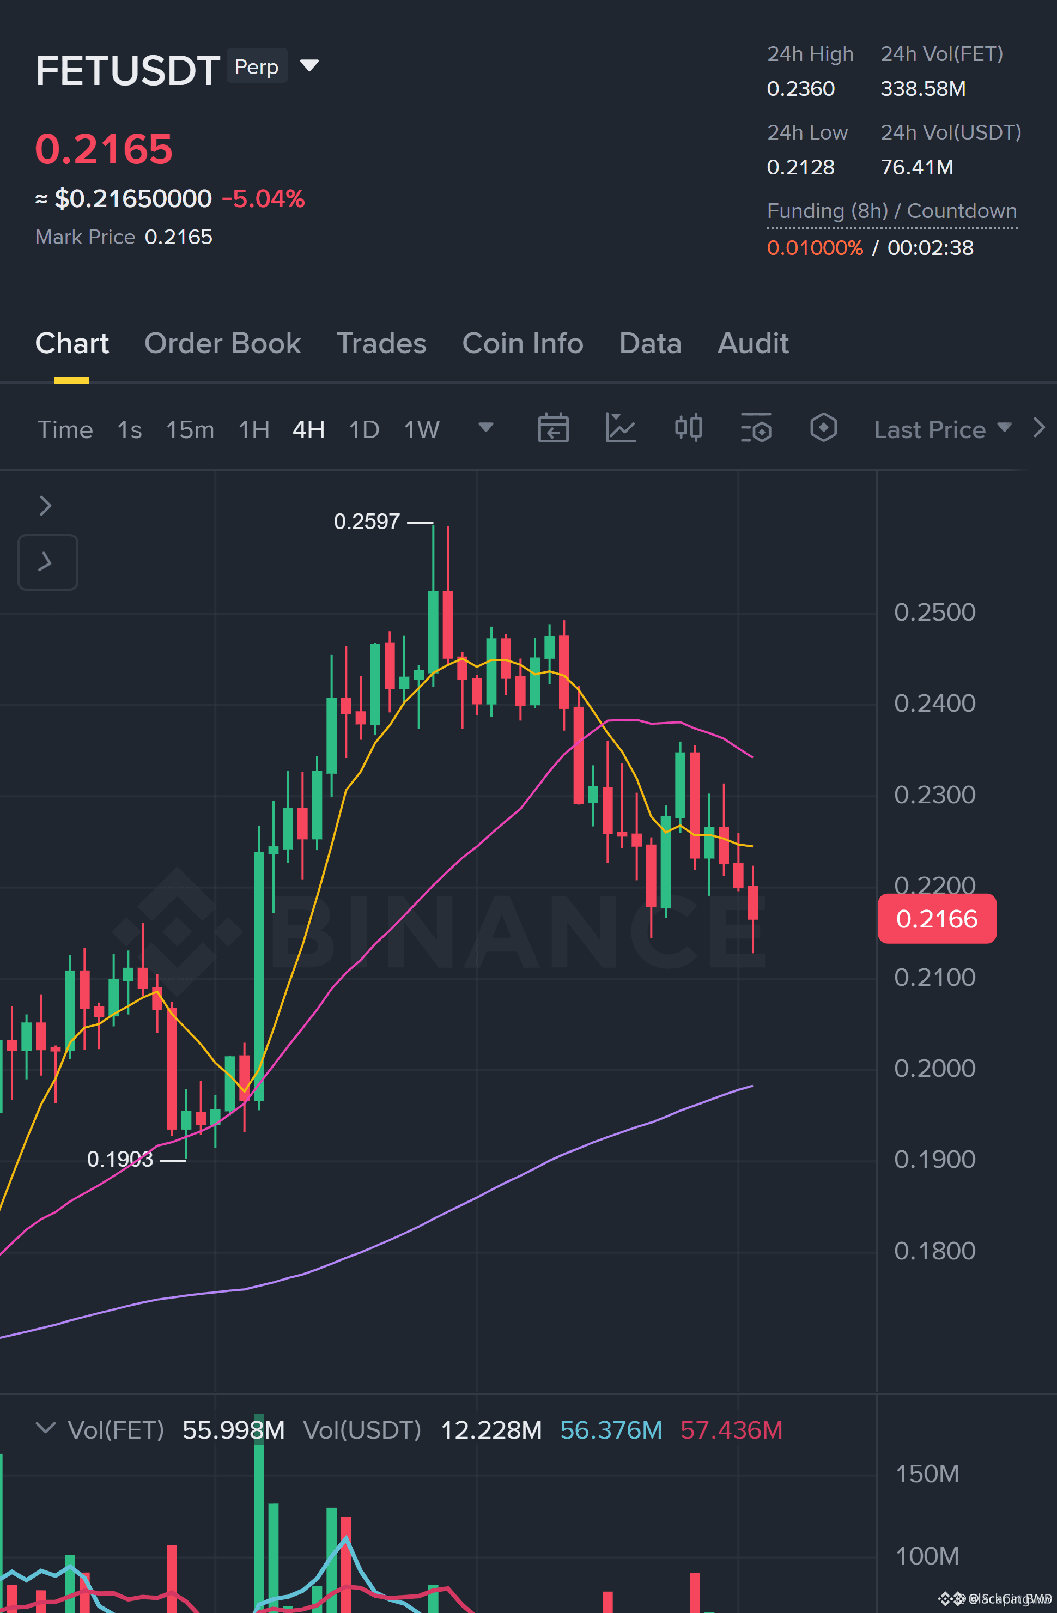This screenshot has width=1057, height=1613.
Task: Switch to the Order Book tab
Action: (x=222, y=344)
